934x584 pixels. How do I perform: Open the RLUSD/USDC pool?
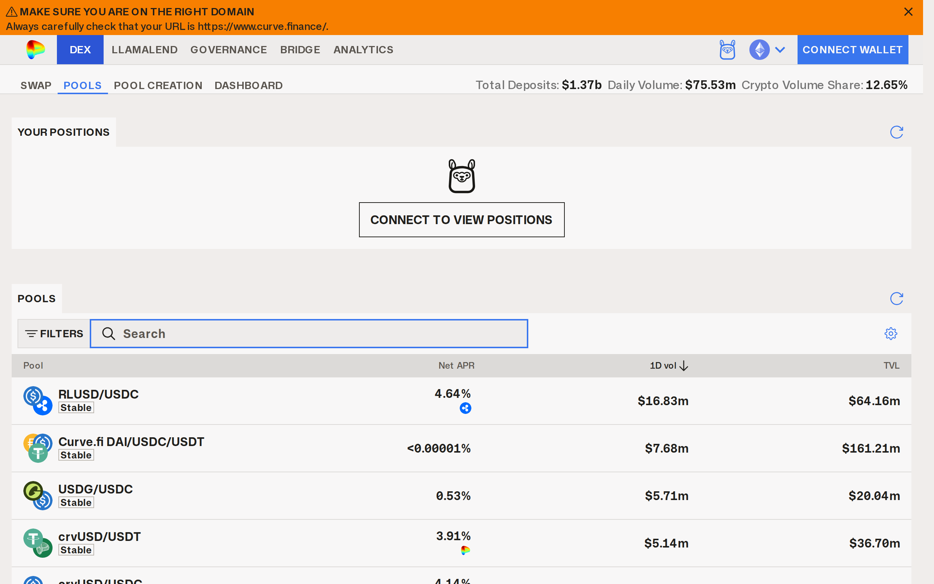[x=99, y=394]
